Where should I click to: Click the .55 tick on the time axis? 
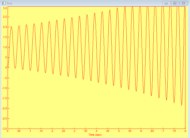point(129,131)
